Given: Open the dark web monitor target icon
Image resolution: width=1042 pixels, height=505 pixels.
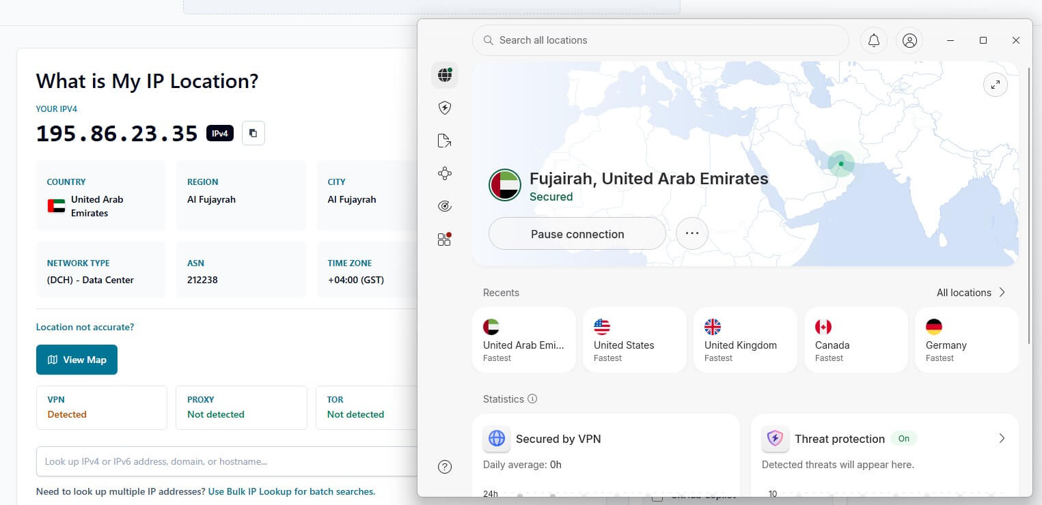Looking at the screenshot, I should (x=445, y=206).
